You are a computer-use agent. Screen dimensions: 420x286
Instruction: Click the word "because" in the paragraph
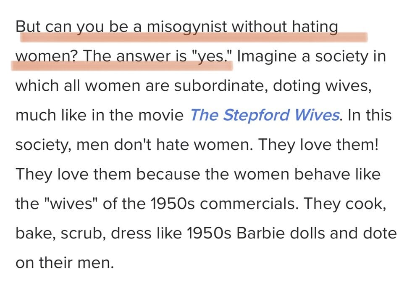pos(168,175)
